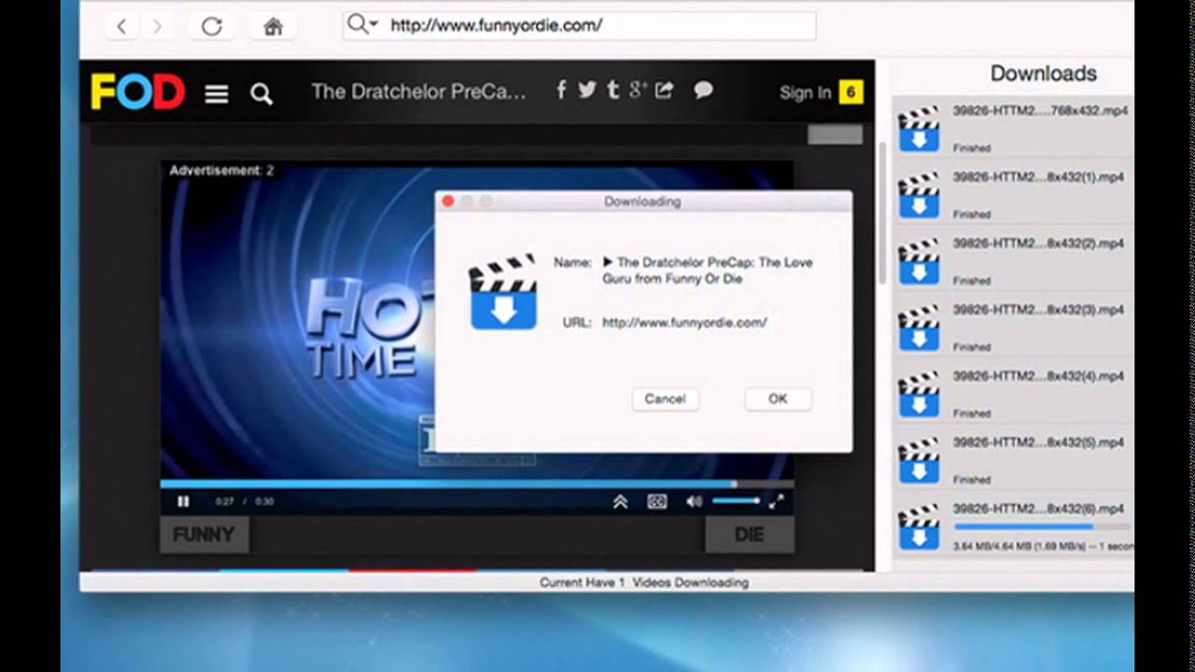Open the FOD hamburger menu
The image size is (1195, 672).
[x=217, y=93]
